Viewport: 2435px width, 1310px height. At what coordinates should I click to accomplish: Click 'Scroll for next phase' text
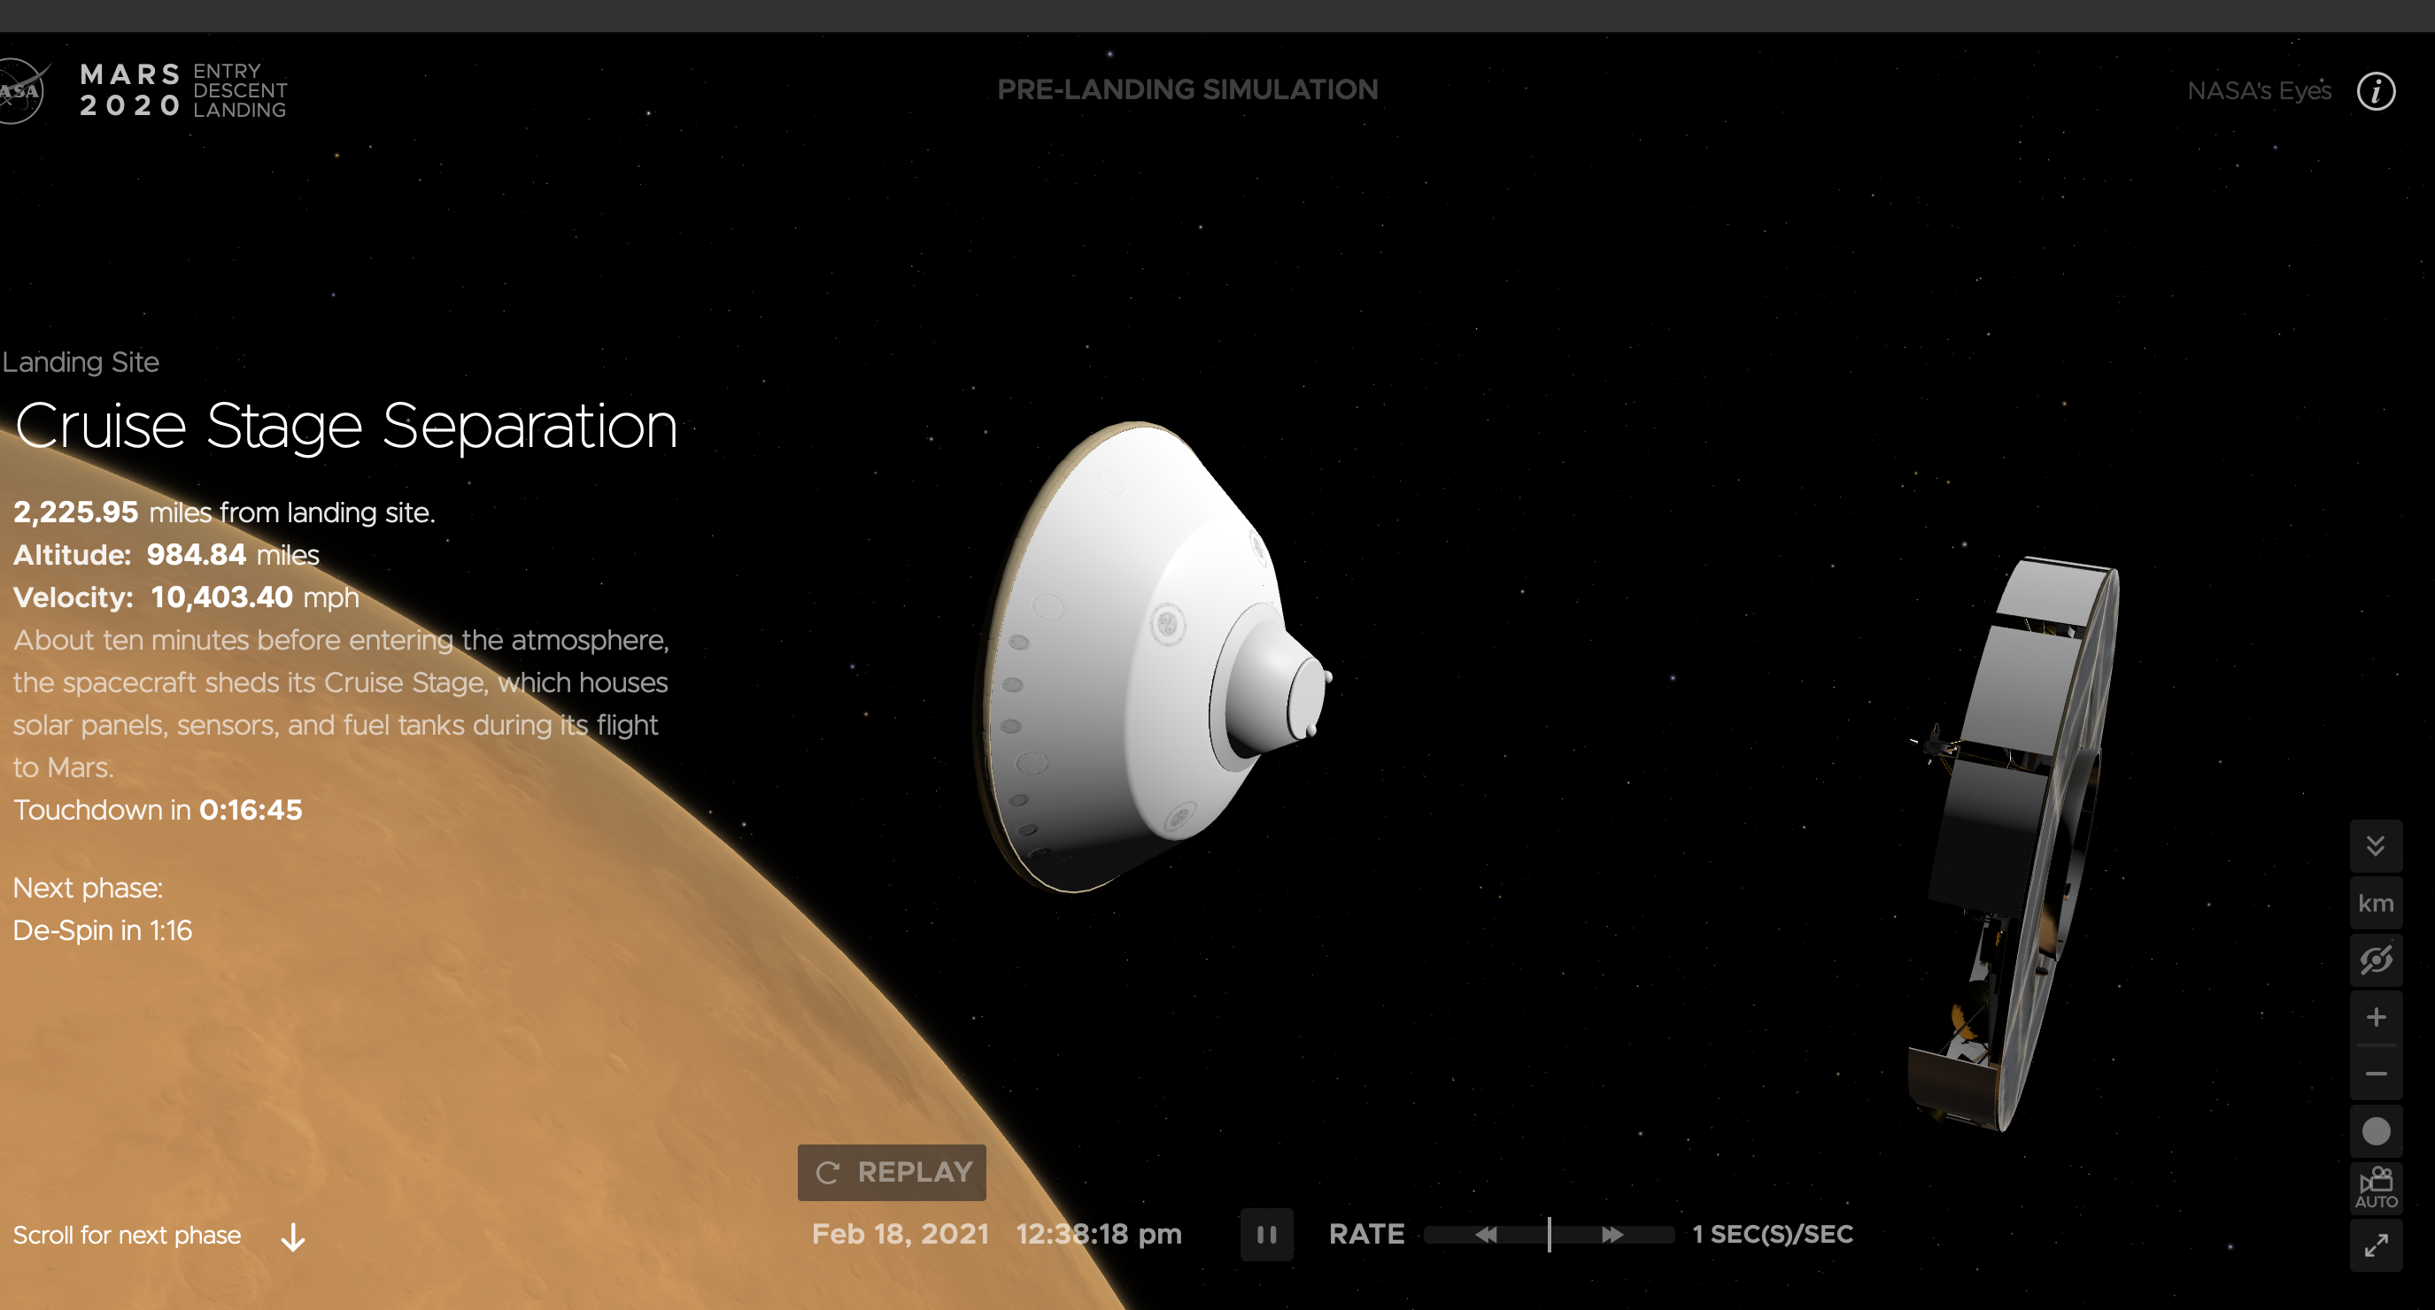[127, 1236]
